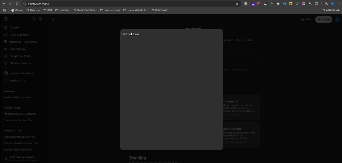Click the green slash extension icon
Image resolution: width=342 pixels, height=163 pixels.
pos(297,4)
